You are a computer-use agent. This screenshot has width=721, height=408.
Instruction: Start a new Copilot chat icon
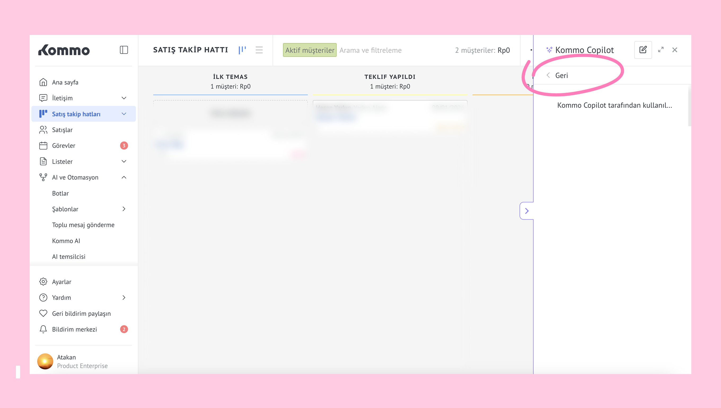click(x=643, y=50)
